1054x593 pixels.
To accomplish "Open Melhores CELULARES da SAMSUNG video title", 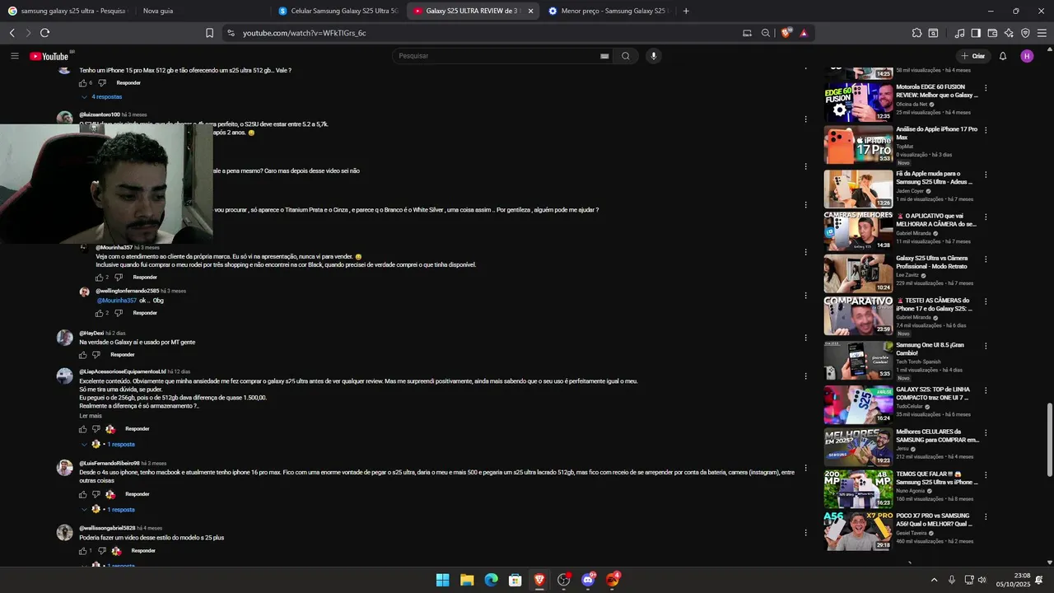I will click(937, 436).
